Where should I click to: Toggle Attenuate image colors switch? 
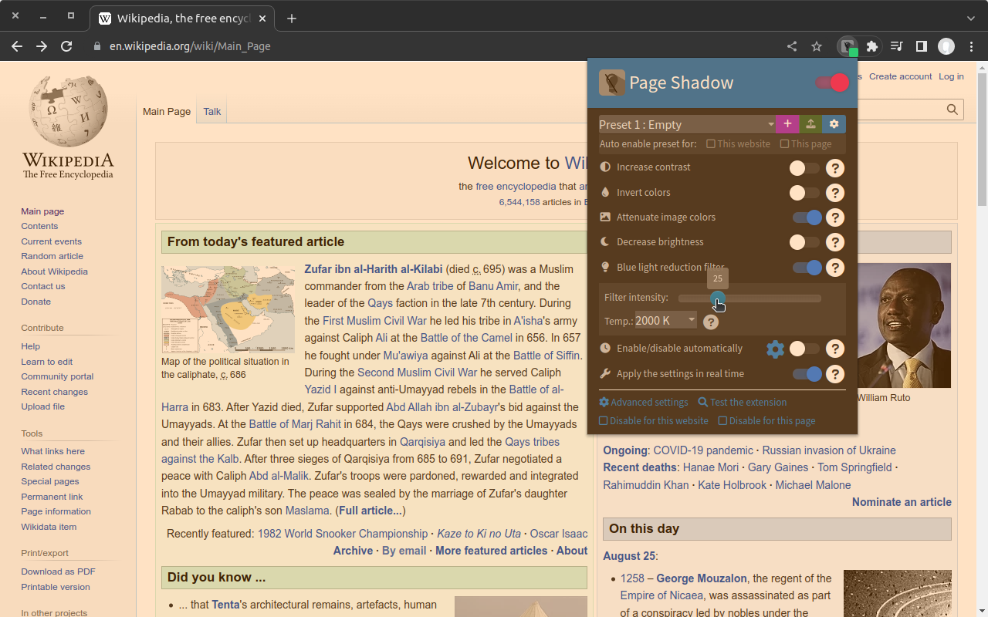(x=807, y=218)
